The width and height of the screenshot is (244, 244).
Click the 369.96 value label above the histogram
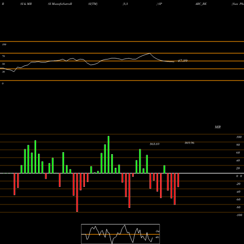[189, 143]
